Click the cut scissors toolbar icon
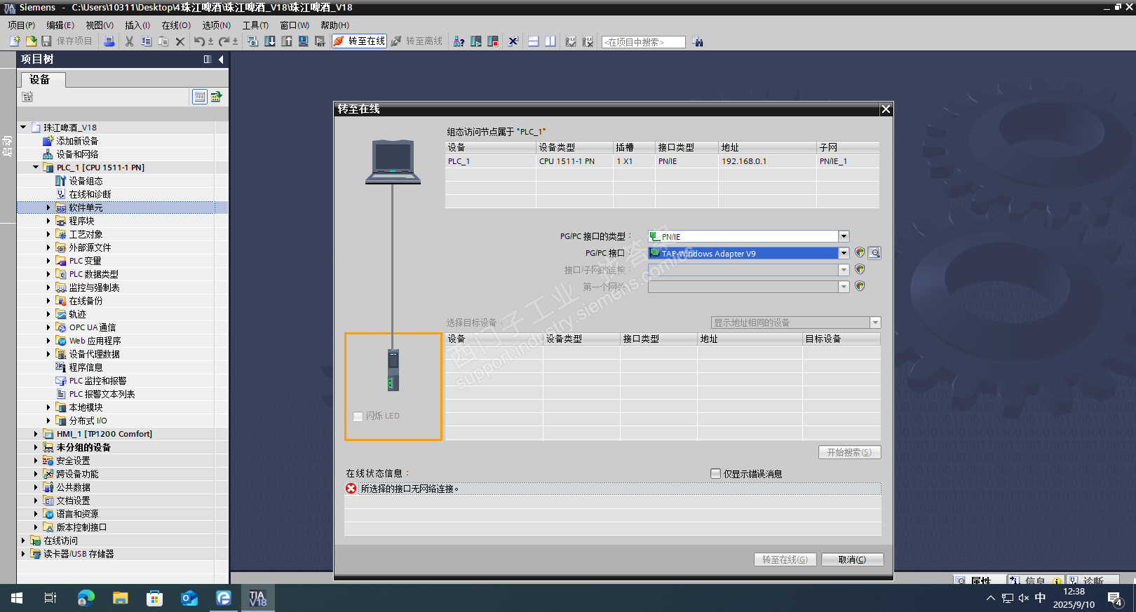The width and height of the screenshot is (1136, 612). pyautogui.click(x=129, y=41)
